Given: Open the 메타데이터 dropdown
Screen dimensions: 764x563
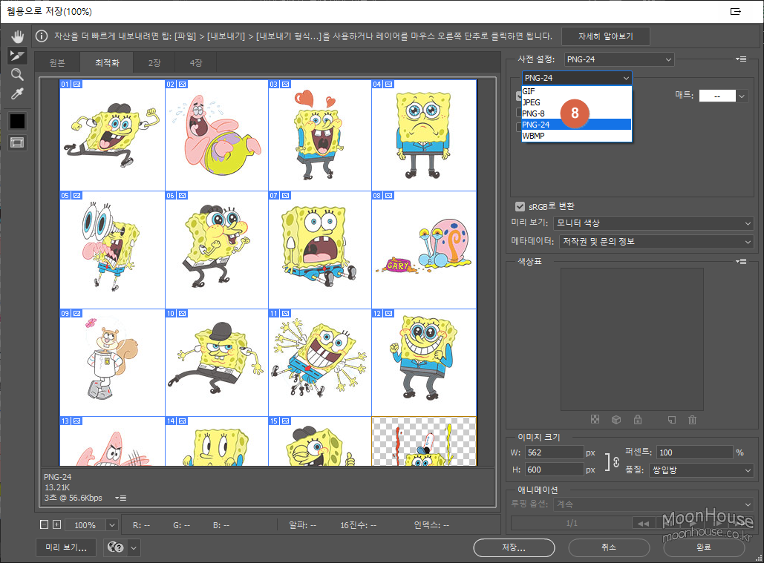Looking at the screenshot, I should click(656, 241).
